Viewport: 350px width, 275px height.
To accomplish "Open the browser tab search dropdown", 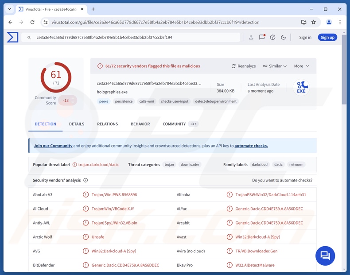I will point(9,9).
